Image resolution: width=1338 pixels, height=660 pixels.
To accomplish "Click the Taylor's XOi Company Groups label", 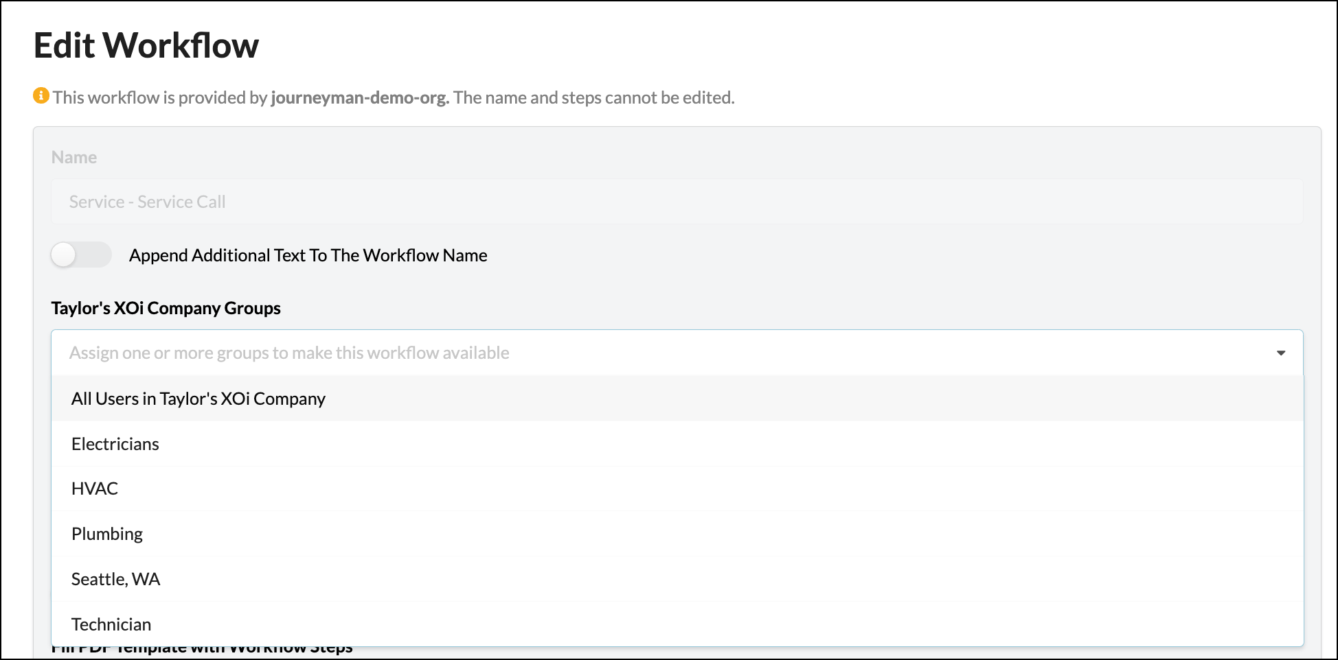I will (x=166, y=308).
